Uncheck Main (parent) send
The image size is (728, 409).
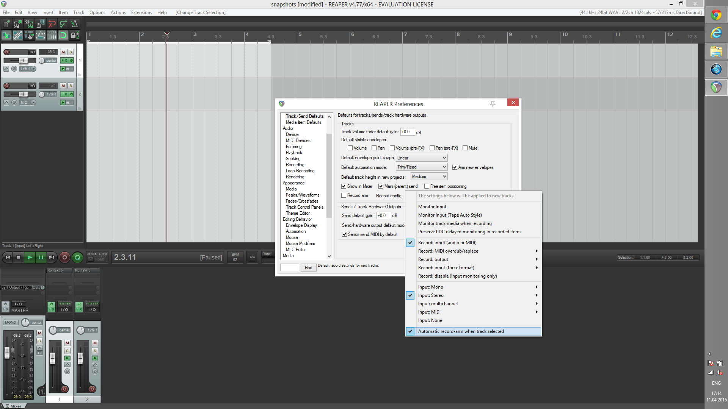pyautogui.click(x=381, y=186)
